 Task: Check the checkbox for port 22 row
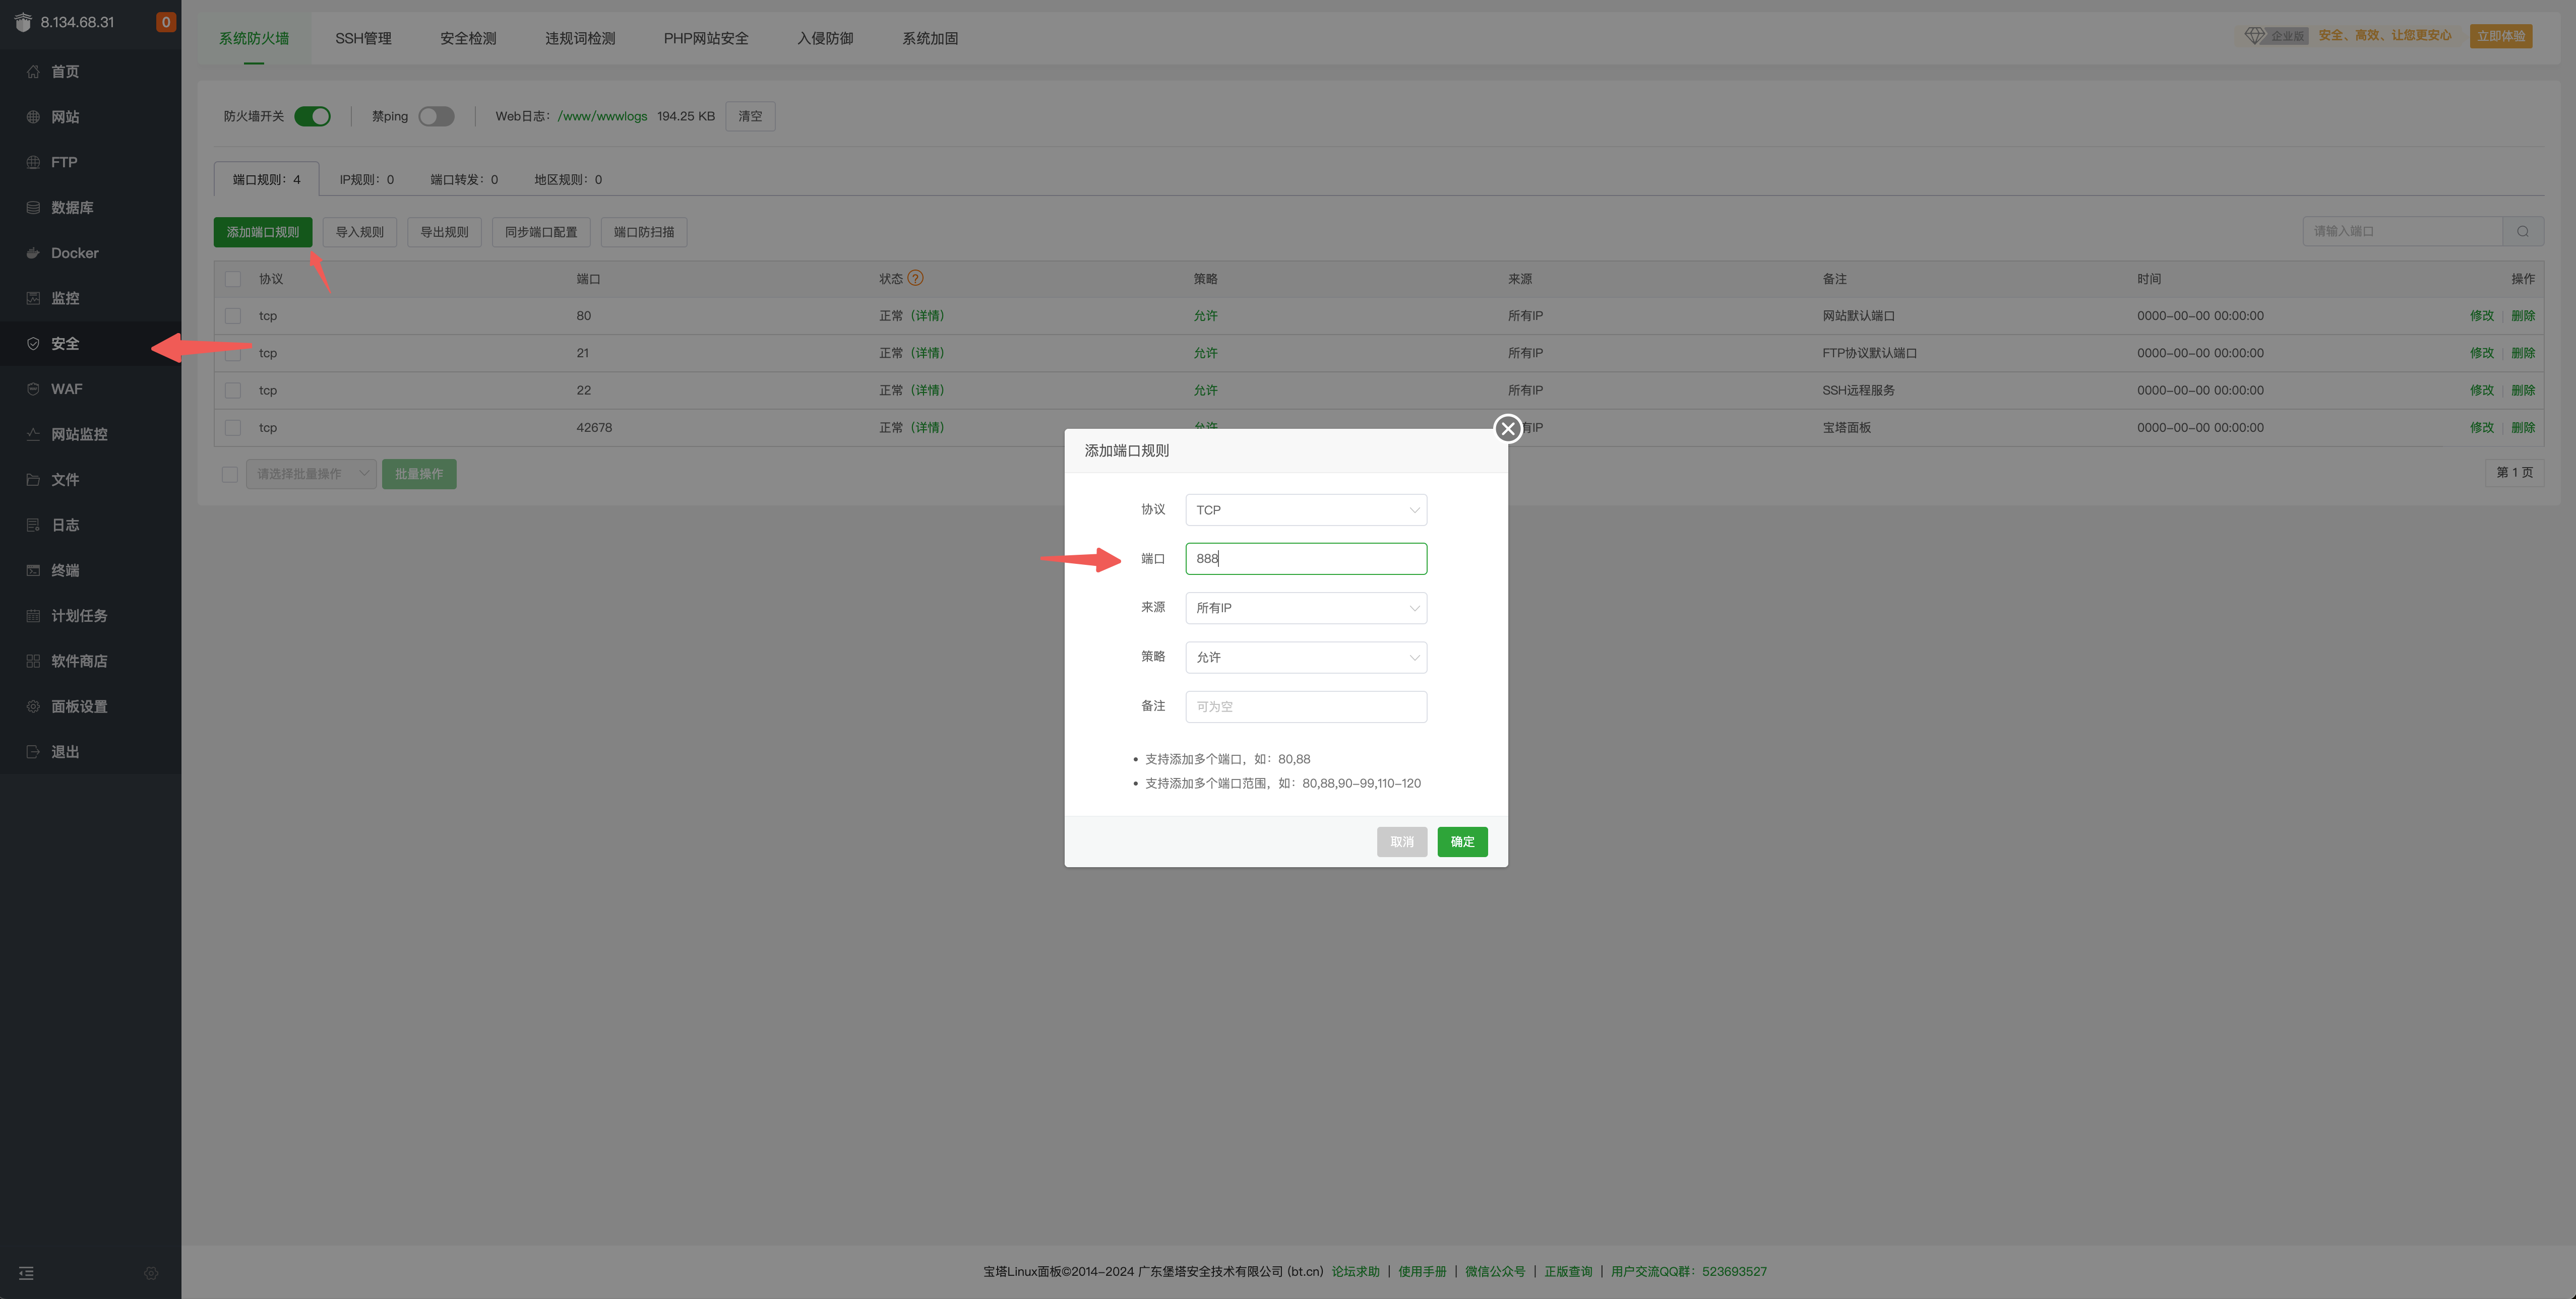coord(233,391)
